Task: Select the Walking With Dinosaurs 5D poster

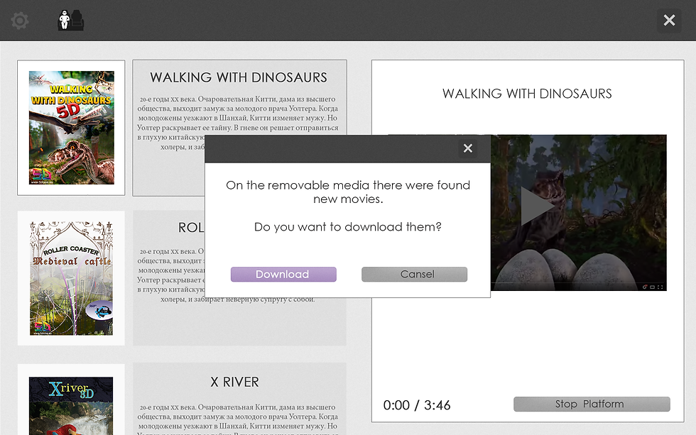Action: pos(71,128)
